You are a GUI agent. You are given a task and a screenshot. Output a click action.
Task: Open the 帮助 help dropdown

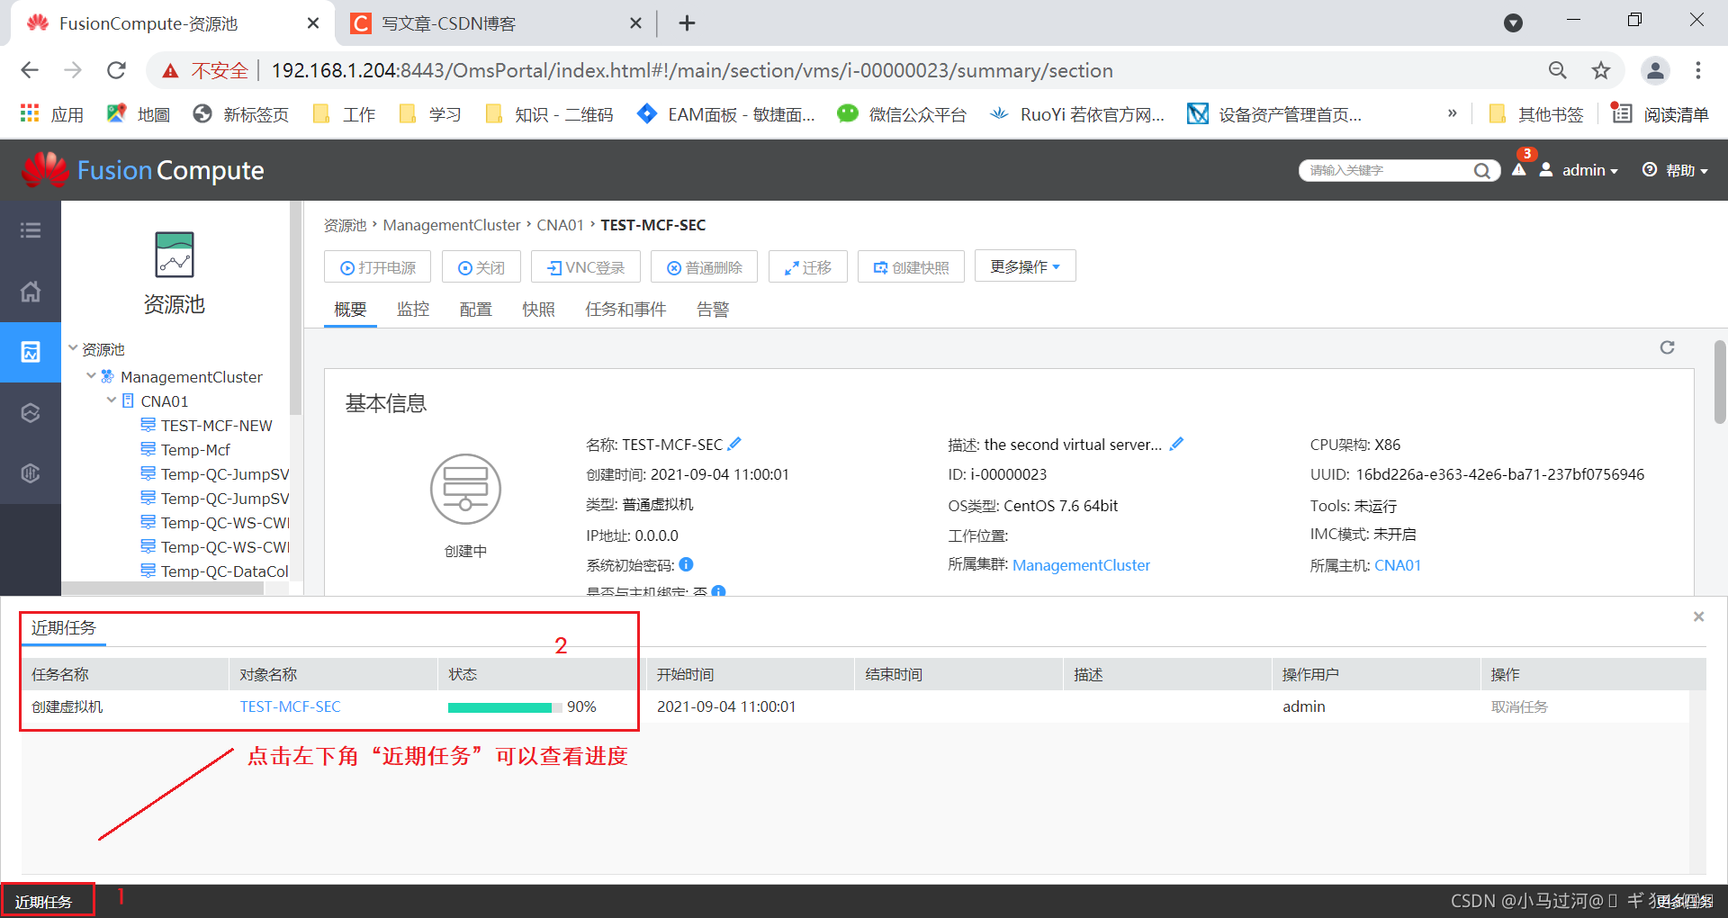(1676, 170)
